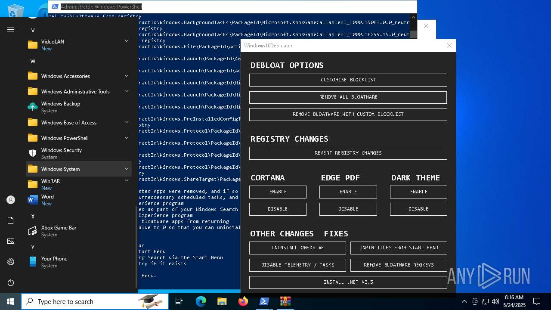The image size is (551, 310).
Task: Click the taskbar clock and date
Action: point(514,301)
